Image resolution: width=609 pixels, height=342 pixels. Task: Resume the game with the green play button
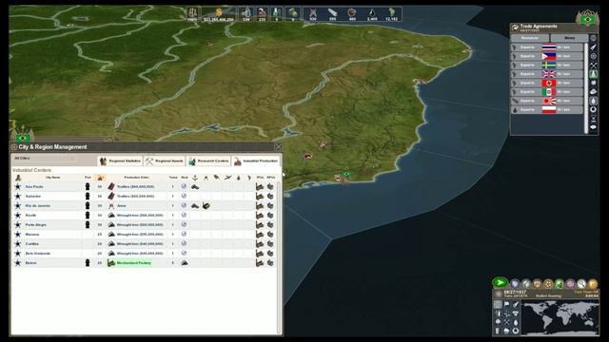tap(500, 282)
